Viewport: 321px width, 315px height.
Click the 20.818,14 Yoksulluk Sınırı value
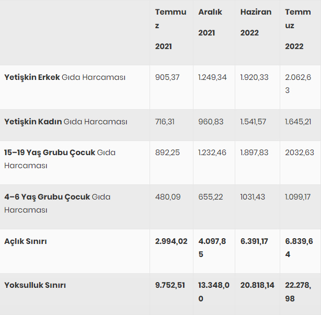[x=257, y=285]
